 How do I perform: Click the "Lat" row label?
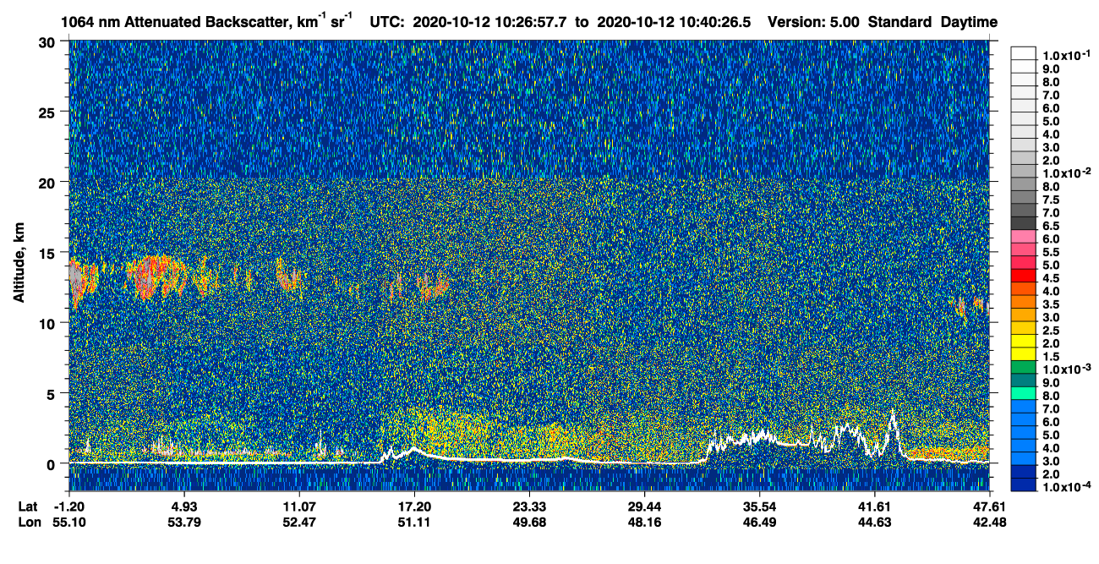29,506
